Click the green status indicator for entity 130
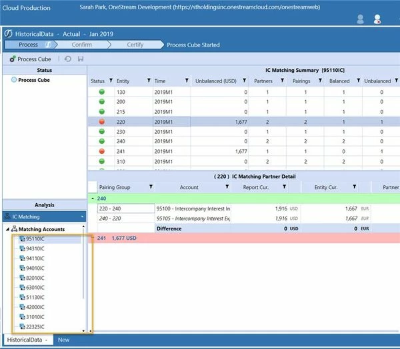Image resolution: width=400 pixels, height=349 pixels. 102,92
